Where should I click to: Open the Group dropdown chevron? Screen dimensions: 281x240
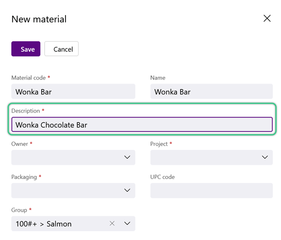click(x=127, y=223)
